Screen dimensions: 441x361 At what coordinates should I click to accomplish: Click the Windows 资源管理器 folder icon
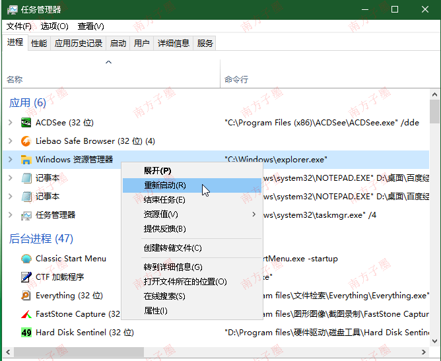tap(26, 160)
